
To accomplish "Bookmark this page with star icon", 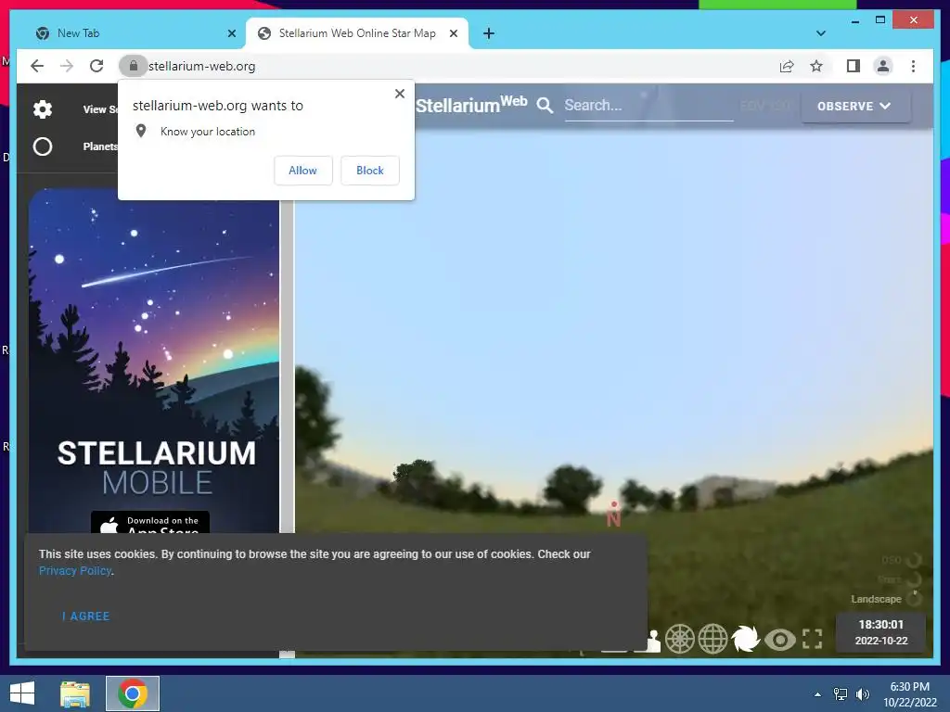I will click(x=816, y=66).
